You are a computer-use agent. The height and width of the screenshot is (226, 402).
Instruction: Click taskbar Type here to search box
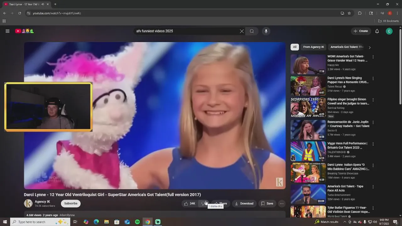pyautogui.click(x=40, y=222)
